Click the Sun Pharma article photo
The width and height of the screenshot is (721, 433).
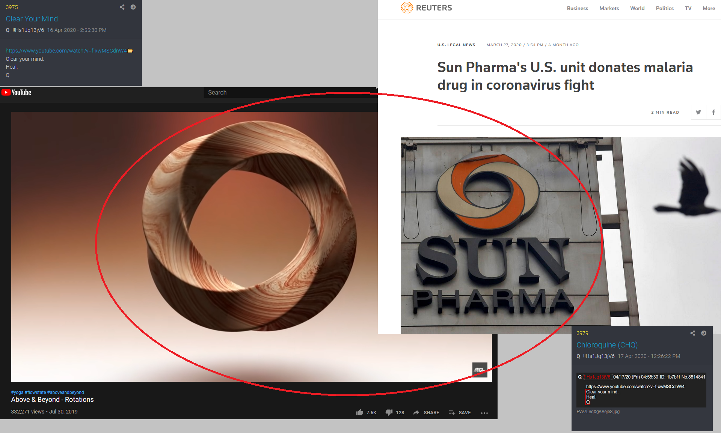pos(561,235)
